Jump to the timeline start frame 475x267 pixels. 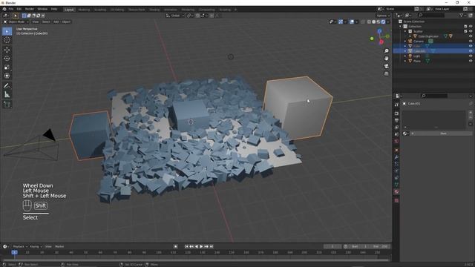click(x=186, y=246)
